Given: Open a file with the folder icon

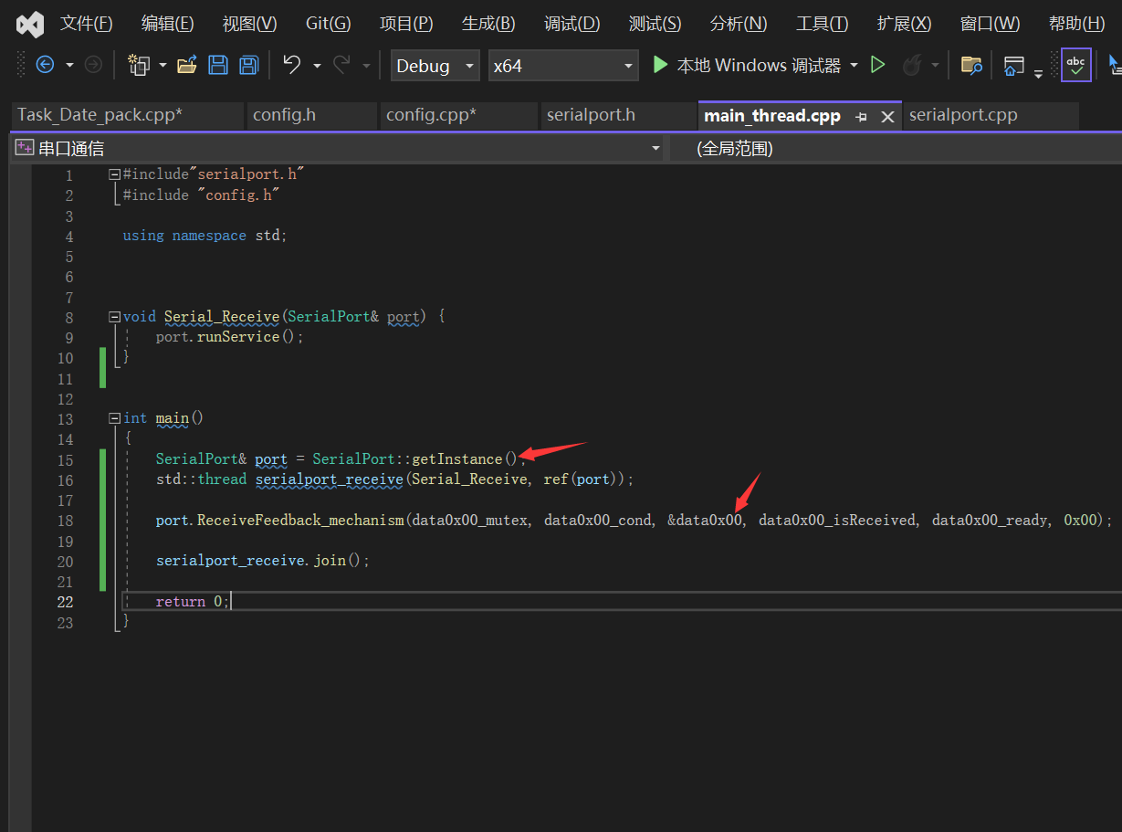Looking at the screenshot, I should pos(187,65).
